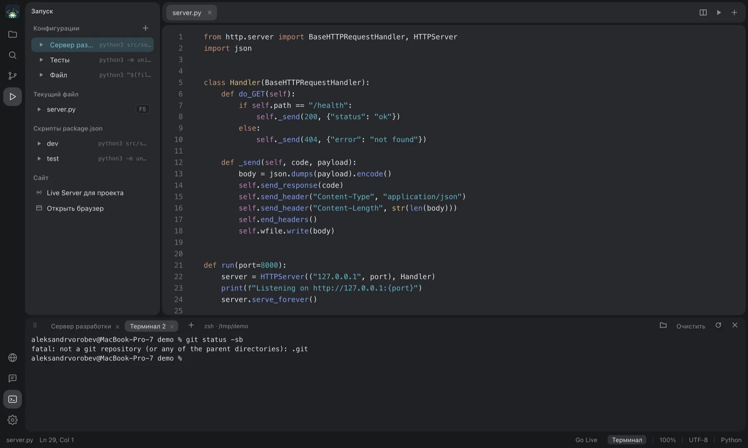Add a new configuration with plus icon
The height and width of the screenshot is (448, 748).
(145, 28)
